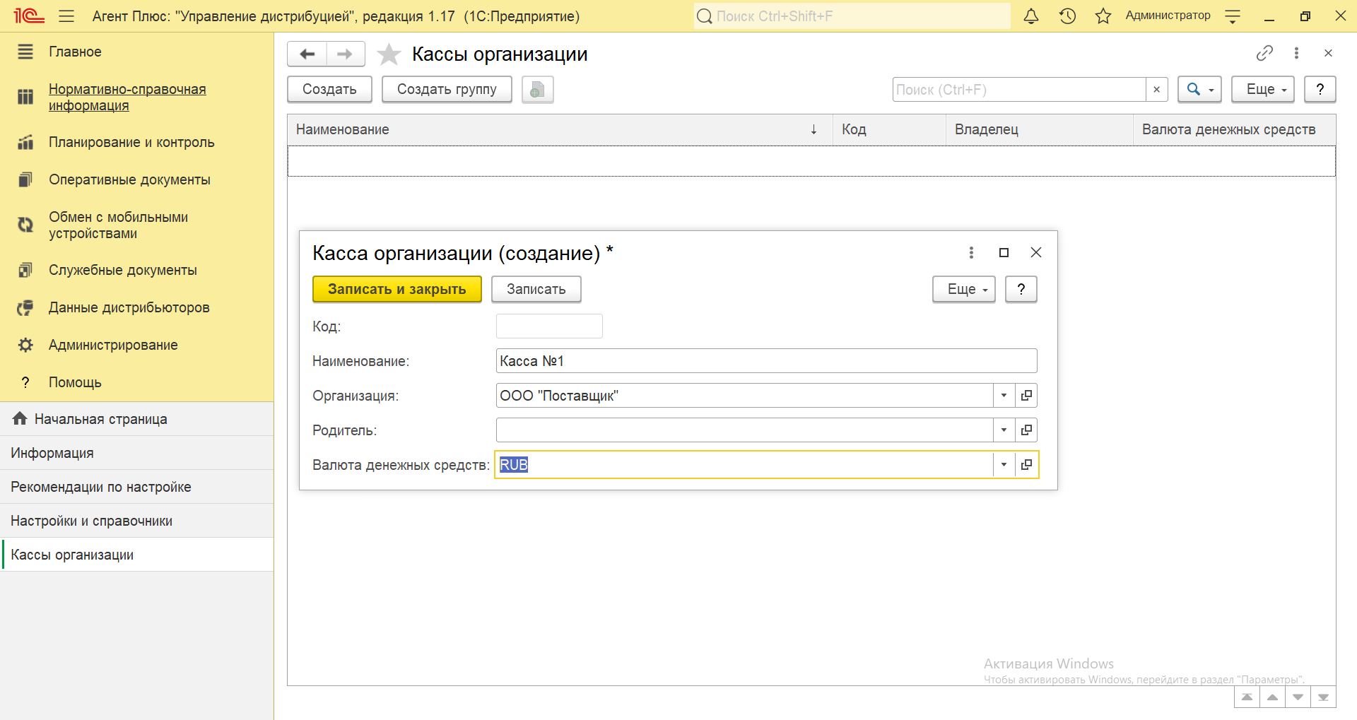This screenshot has height=720, width=1357.
Task: Click Код column header
Action: [x=889, y=129]
